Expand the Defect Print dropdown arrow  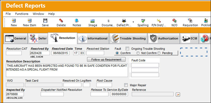133,22
